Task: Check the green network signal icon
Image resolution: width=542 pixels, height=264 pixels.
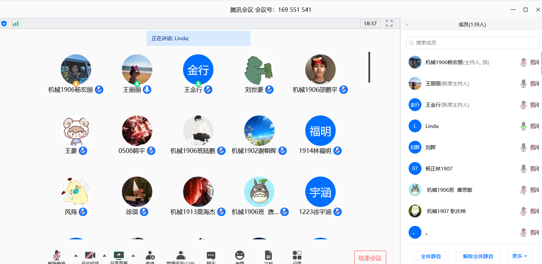Action: point(16,24)
